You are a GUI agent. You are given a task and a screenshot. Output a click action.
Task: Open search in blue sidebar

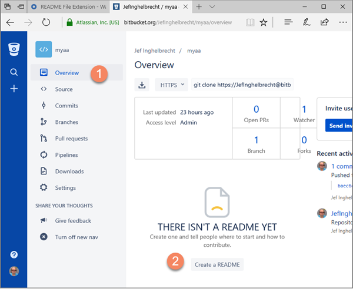(x=14, y=72)
